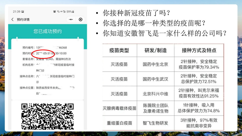Screen dimensions: 242x136
Task: Click the appointment QR code
Action: [47, 116]
